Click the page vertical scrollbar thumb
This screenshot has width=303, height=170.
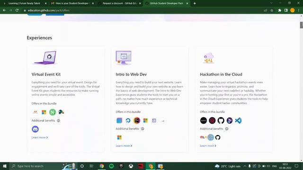click(x=301, y=25)
